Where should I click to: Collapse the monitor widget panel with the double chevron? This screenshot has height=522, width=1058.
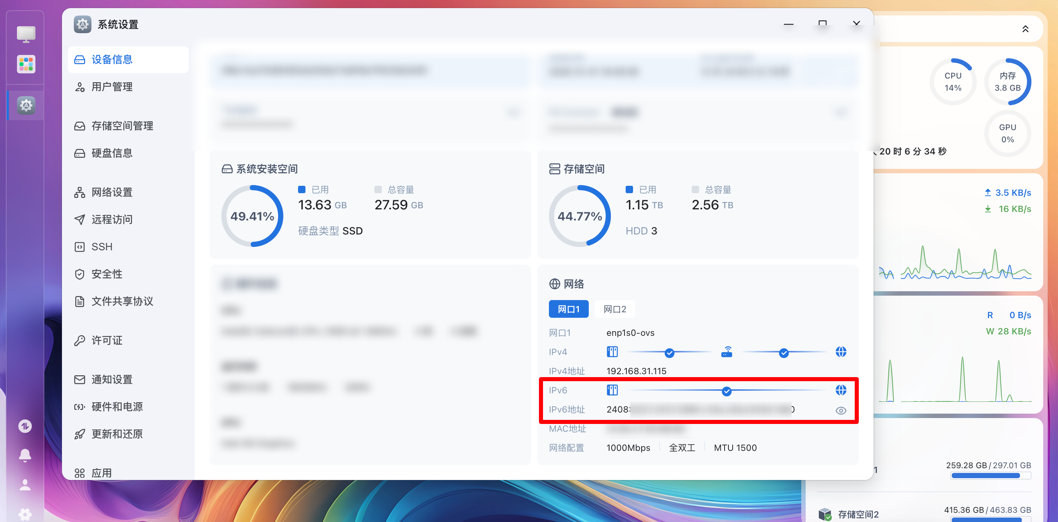pyautogui.click(x=1025, y=29)
